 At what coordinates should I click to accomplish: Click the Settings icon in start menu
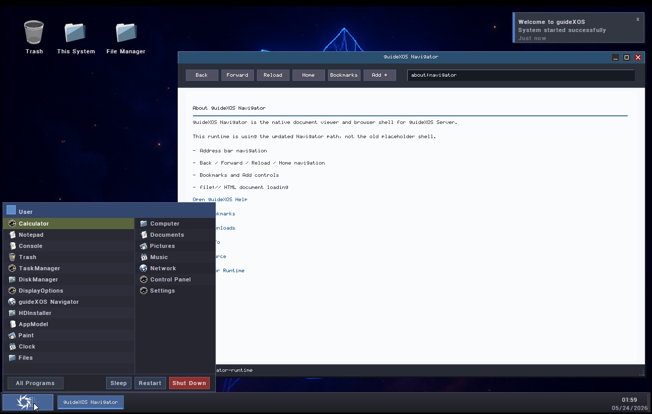[x=144, y=291]
